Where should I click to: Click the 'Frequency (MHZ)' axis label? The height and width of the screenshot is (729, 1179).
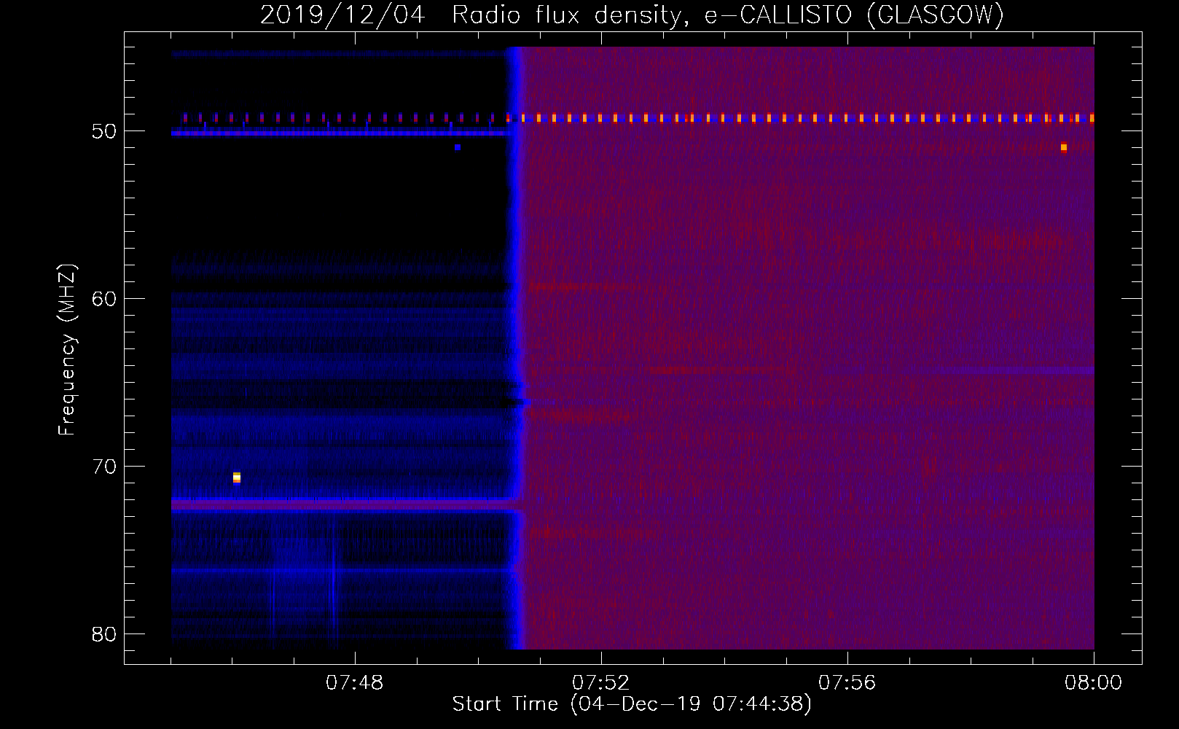pyautogui.click(x=67, y=350)
